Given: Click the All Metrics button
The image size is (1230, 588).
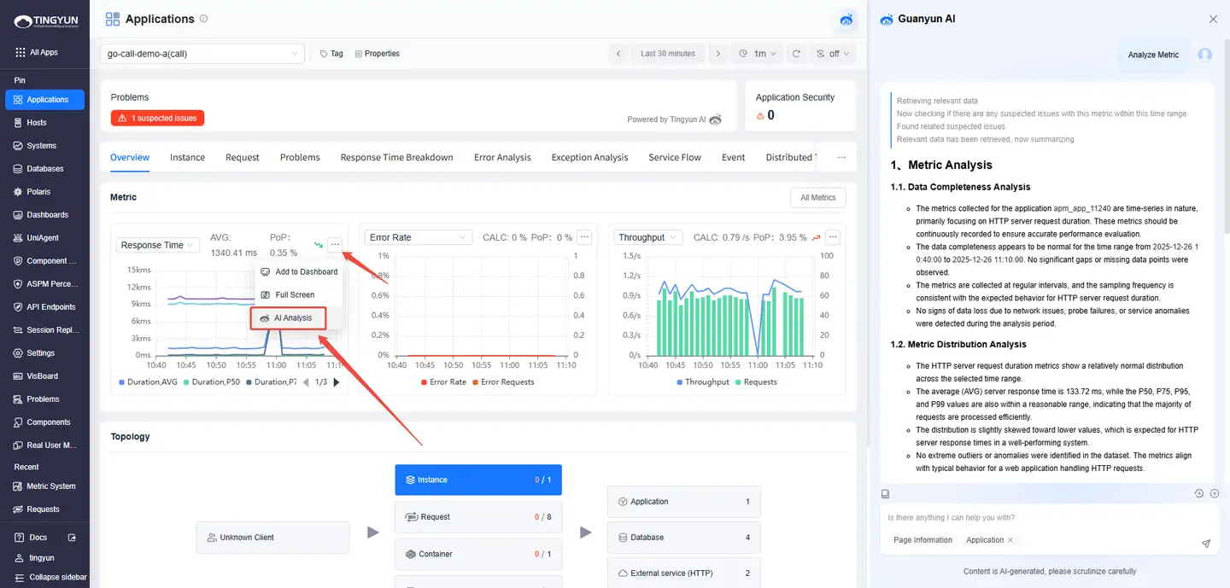Looking at the screenshot, I should [x=817, y=198].
